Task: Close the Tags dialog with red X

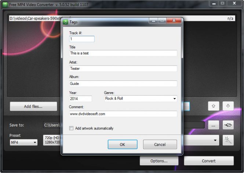Action: coord(174,20)
